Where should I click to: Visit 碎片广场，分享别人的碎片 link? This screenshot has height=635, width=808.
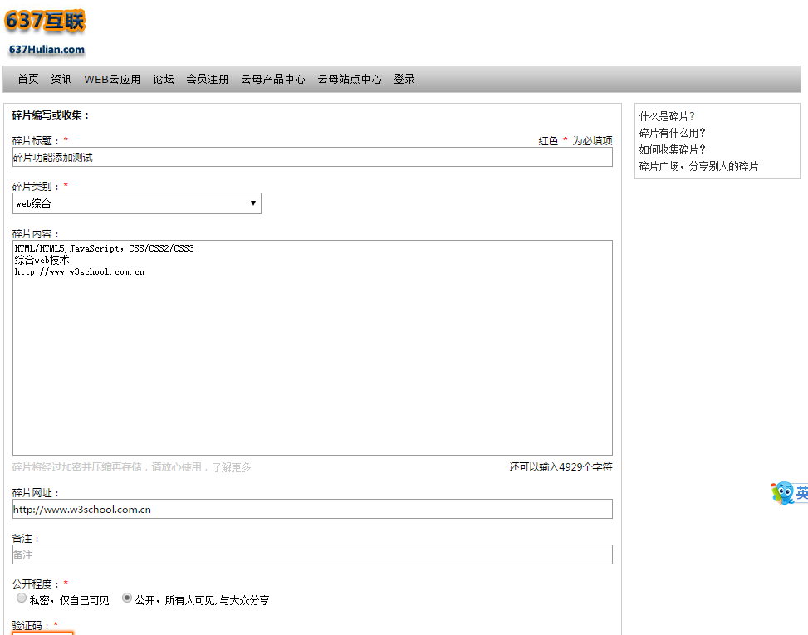tap(698, 166)
